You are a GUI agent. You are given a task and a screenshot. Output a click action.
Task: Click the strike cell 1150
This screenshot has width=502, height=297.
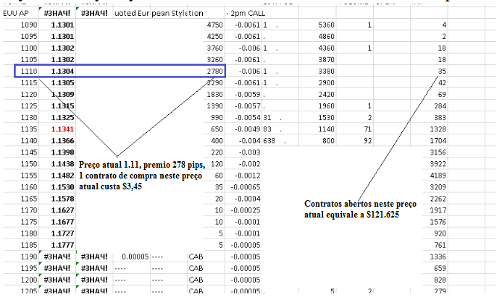point(28,164)
